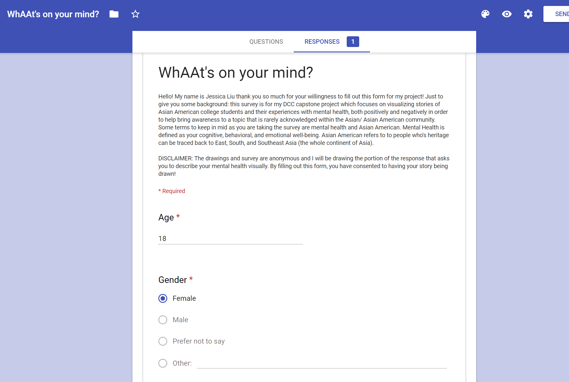Click the Jessica Liu introduction paragraph
The image size is (569, 382).
[x=304, y=120]
